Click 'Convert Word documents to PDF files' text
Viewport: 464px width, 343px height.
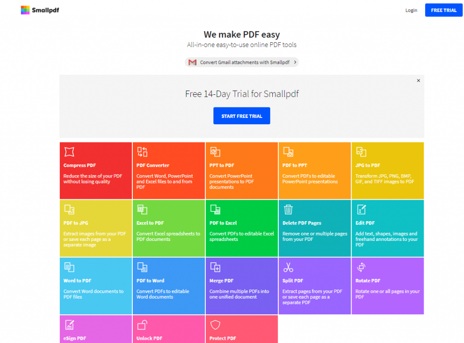93,294
